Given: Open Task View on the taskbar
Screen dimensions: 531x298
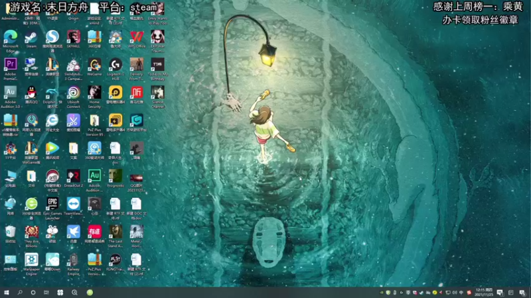Looking at the screenshot, I should [x=46, y=292].
